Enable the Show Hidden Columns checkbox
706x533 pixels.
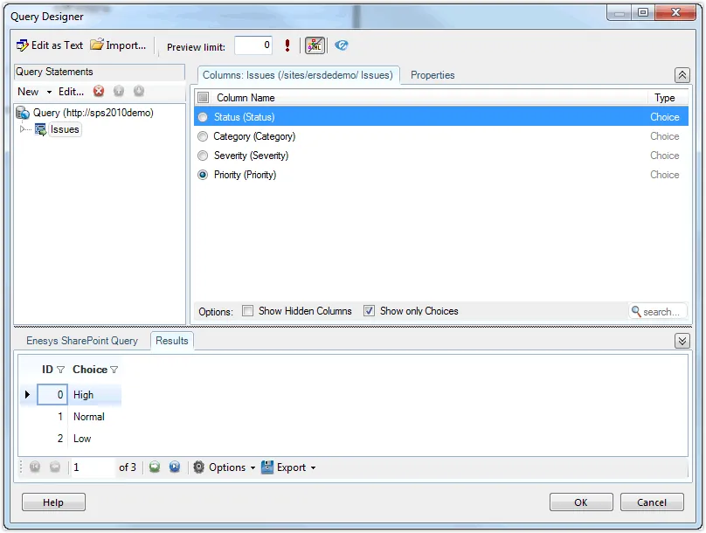pos(248,311)
